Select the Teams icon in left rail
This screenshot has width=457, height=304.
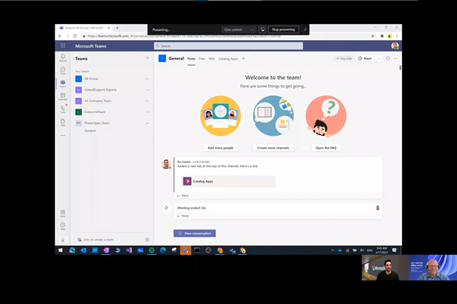(x=63, y=84)
